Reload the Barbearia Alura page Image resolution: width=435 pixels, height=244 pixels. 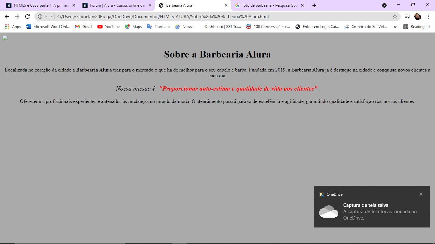27,17
